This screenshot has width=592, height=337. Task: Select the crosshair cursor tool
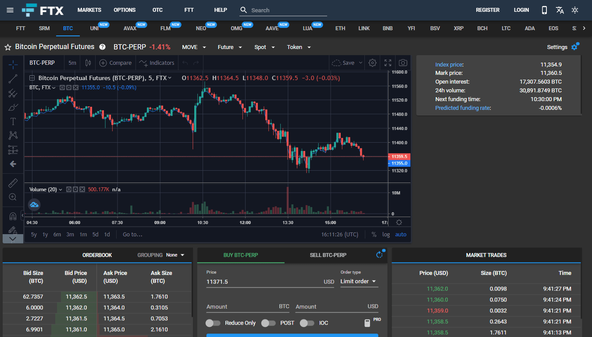point(13,65)
